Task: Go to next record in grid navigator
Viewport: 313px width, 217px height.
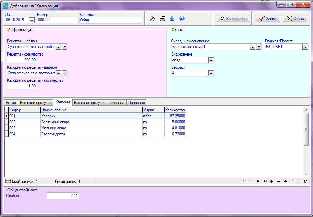Action: click(258, 181)
